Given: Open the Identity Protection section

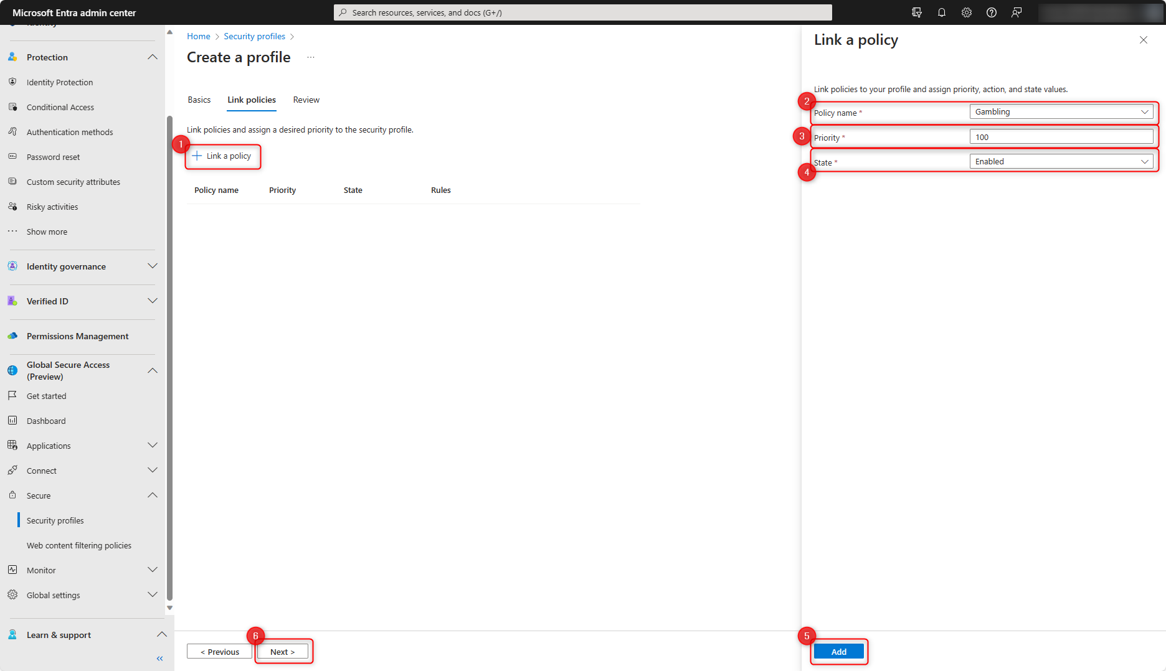Looking at the screenshot, I should click(x=59, y=82).
